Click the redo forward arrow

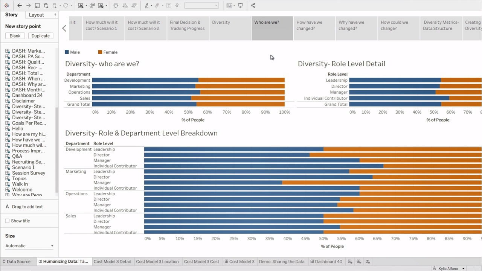(x=28, y=6)
